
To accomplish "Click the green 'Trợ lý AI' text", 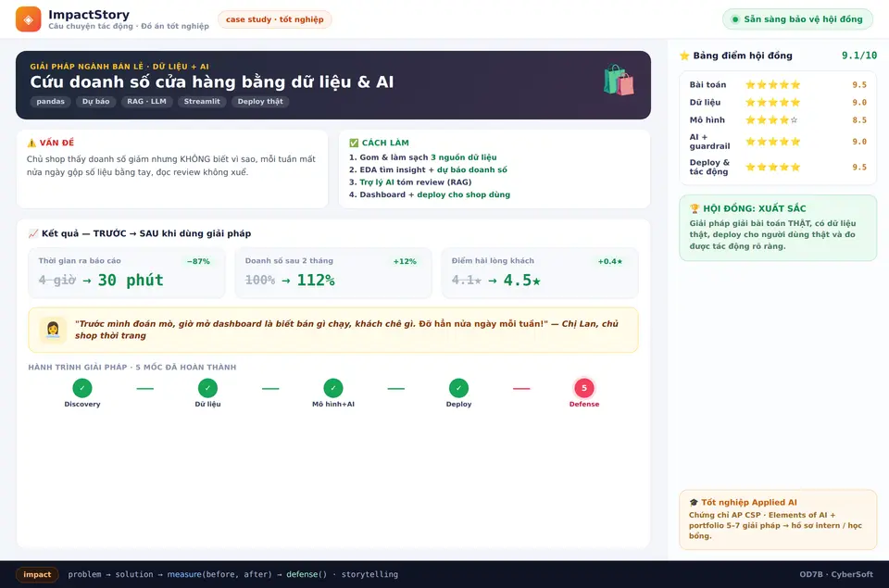I will tap(377, 182).
